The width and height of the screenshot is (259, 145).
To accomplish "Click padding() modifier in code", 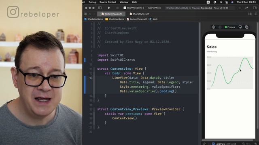I will (x=168, y=91).
